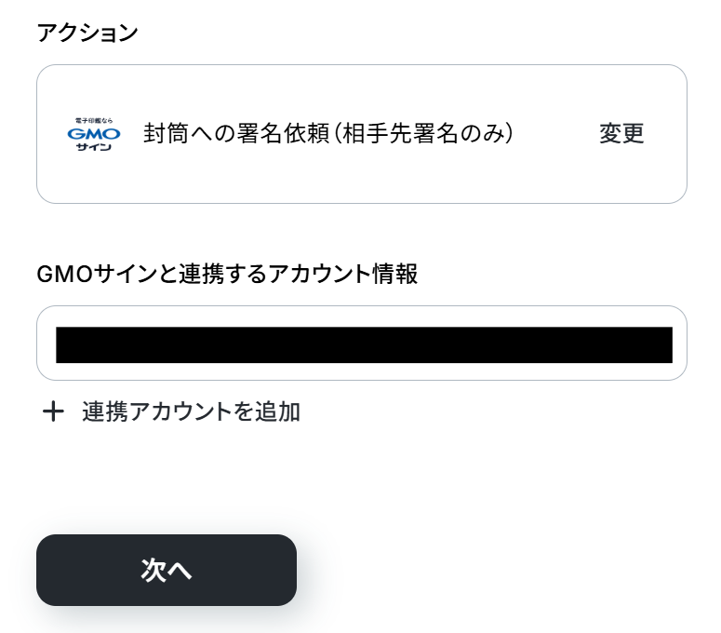Viewport: 721px width, 633px height.
Task: Click the 次へ button label text
Action: point(167,571)
